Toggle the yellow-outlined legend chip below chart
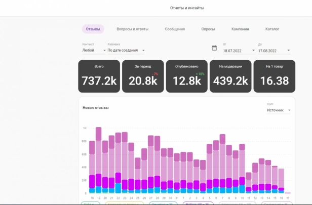The image size is (312, 205). [125, 203]
